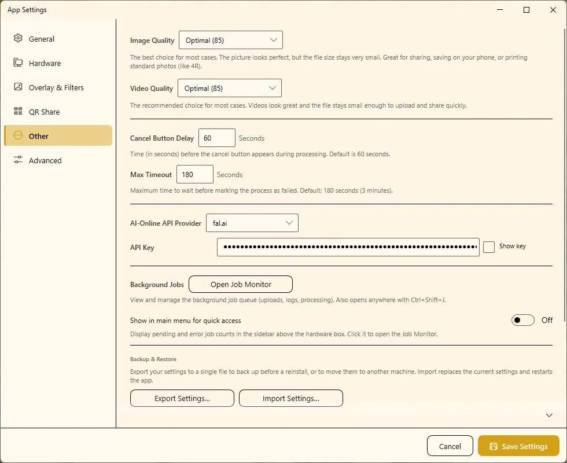Click the 'Max Timeout' label

point(151,175)
